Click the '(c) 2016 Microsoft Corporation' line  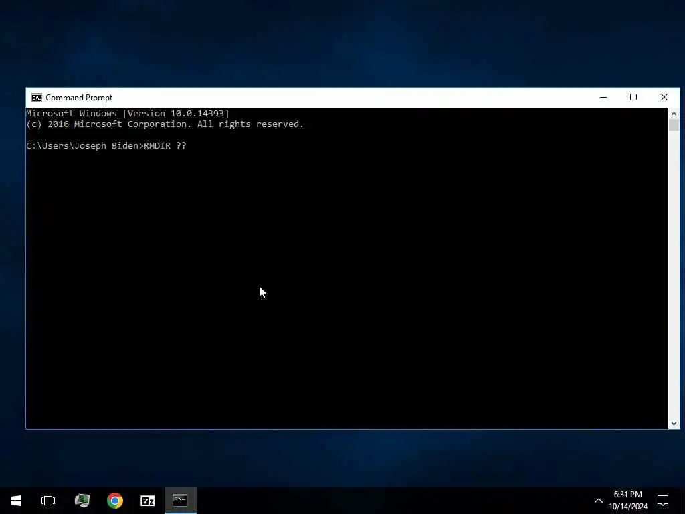(165, 124)
